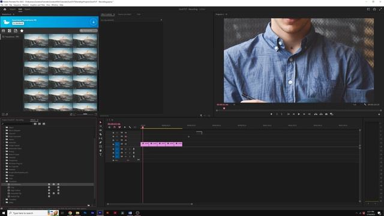Toggle V2 track output eye

pyautogui.click(x=125, y=140)
